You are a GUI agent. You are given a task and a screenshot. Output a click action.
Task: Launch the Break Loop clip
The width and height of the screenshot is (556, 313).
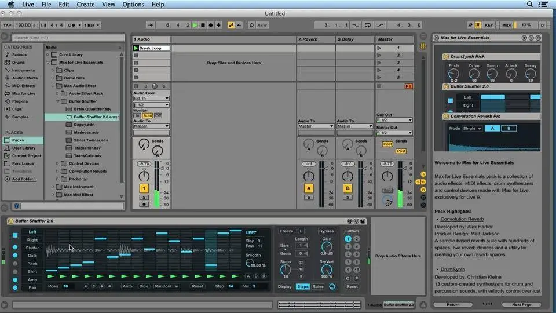click(x=136, y=48)
